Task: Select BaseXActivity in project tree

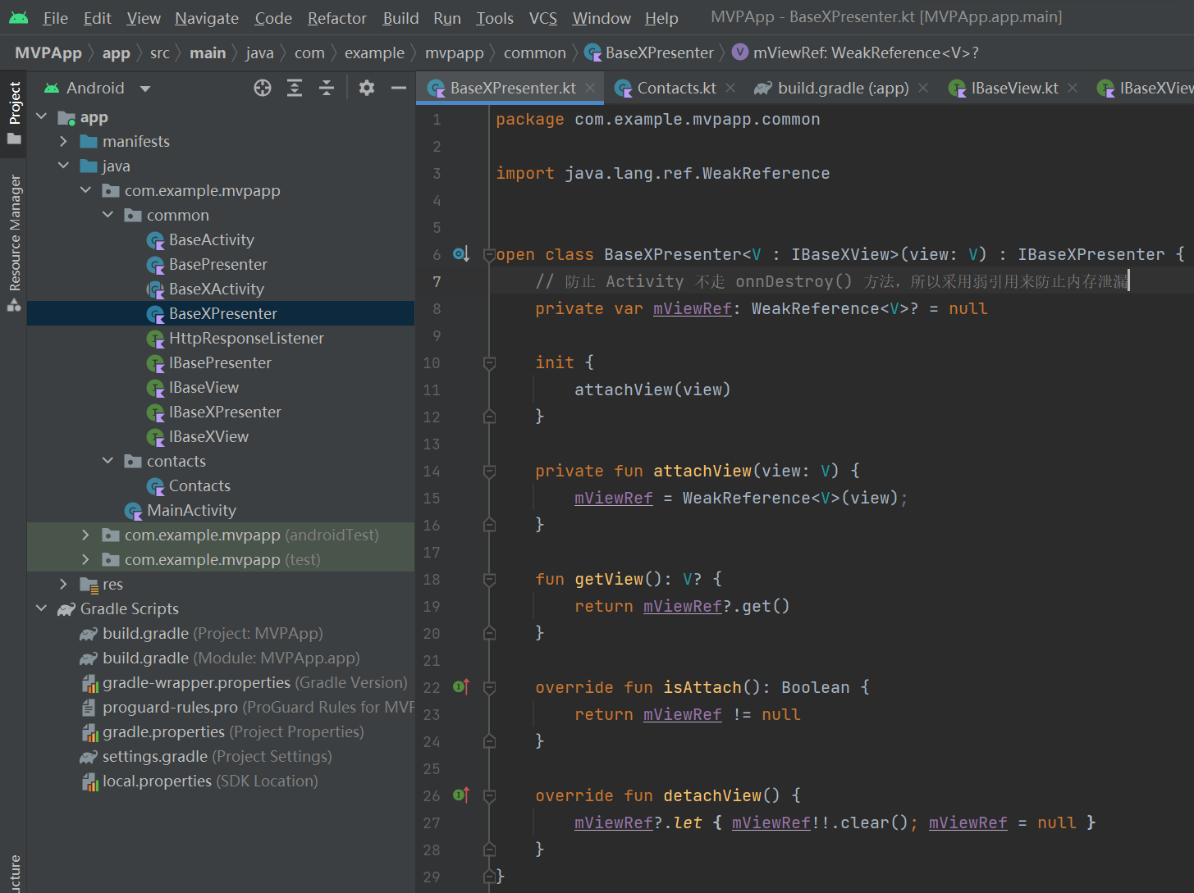Action: (216, 289)
